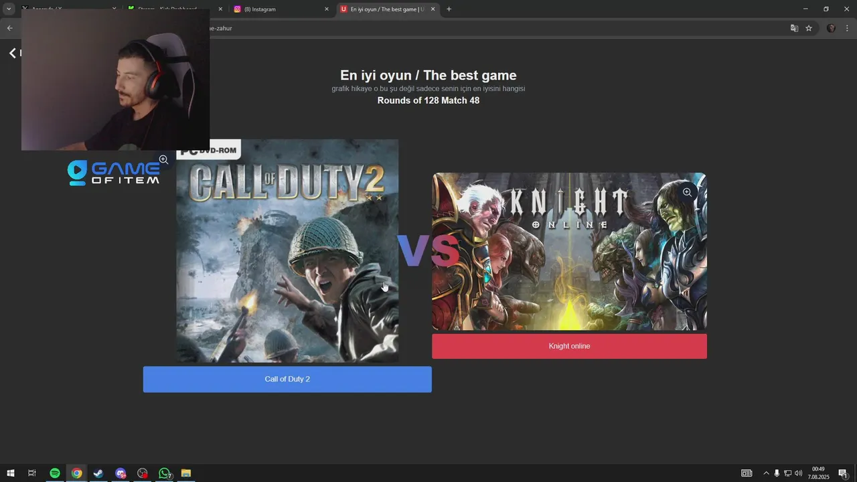Open the Chrome three-dot menu
The width and height of the screenshot is (857, 482).
847,28
